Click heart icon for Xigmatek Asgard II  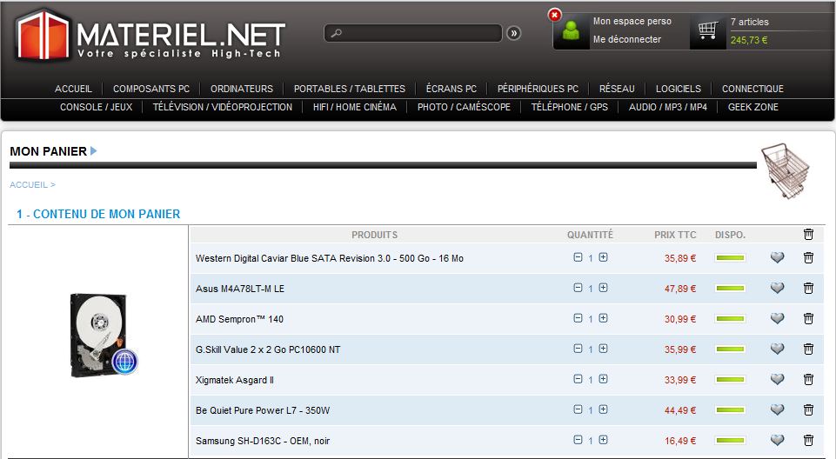pyautogui.click(x=778, y=380)
